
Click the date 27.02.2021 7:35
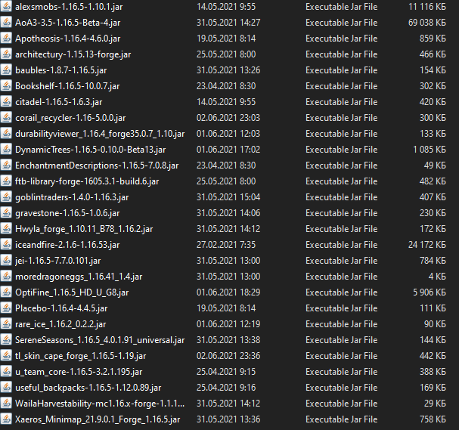click(x=226, y=245)
